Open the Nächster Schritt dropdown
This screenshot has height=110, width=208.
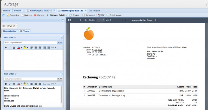click(x=57, y=15)
